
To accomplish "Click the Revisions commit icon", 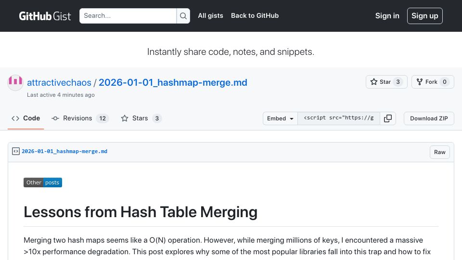I will [55, 118].
